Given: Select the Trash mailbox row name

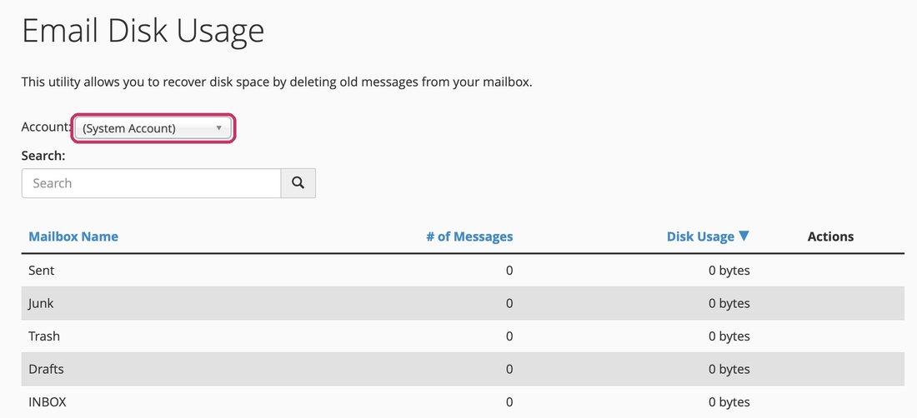Looking at the screenshot, I should (x=44, y=336).
